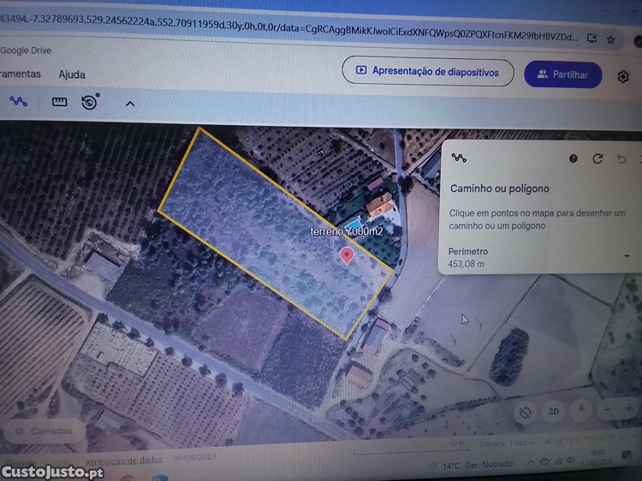
Task: Start Apresentação de diapositivos slideshow
Action: tap(427, 72)
